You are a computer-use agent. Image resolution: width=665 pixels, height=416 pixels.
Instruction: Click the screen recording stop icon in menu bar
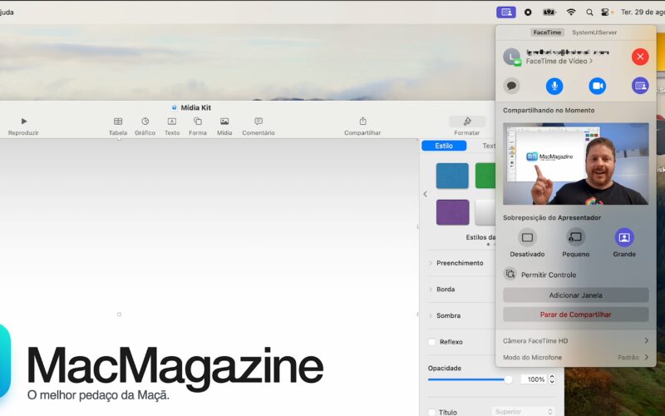point(528,12)
